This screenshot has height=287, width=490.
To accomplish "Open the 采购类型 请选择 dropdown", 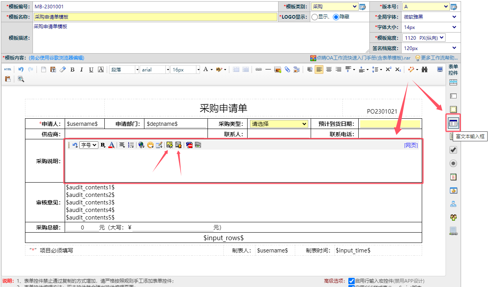I will (x=279, y=124).
